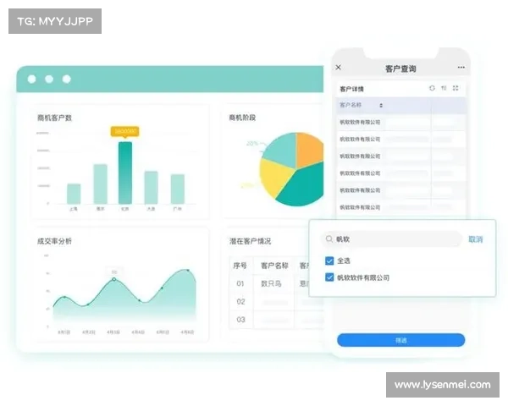This screenshot has width=508, height=406.
Task: Click the search magnifier icon in filter popup
Action: pyautogui.click(x=329, y=239)
